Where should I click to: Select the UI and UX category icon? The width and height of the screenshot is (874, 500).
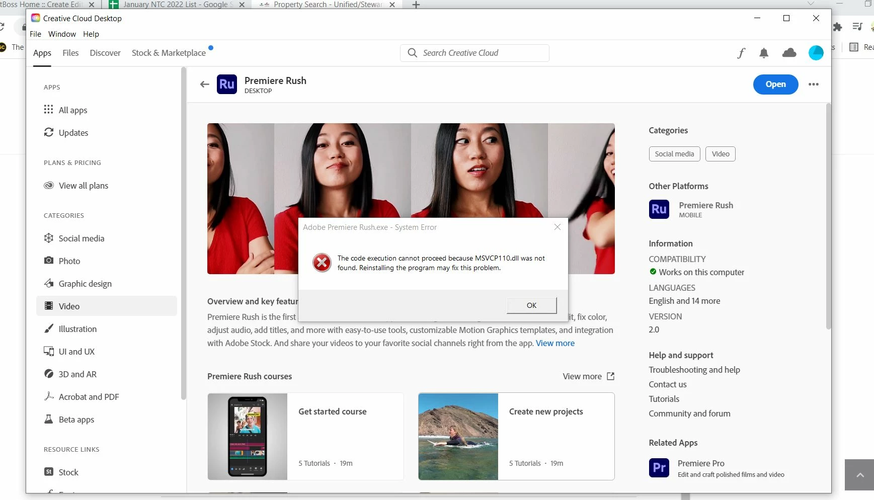48,351
